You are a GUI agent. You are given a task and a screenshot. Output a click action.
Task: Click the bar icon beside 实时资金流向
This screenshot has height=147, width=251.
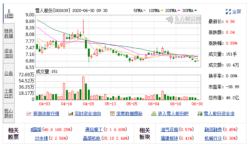(71, 114)
